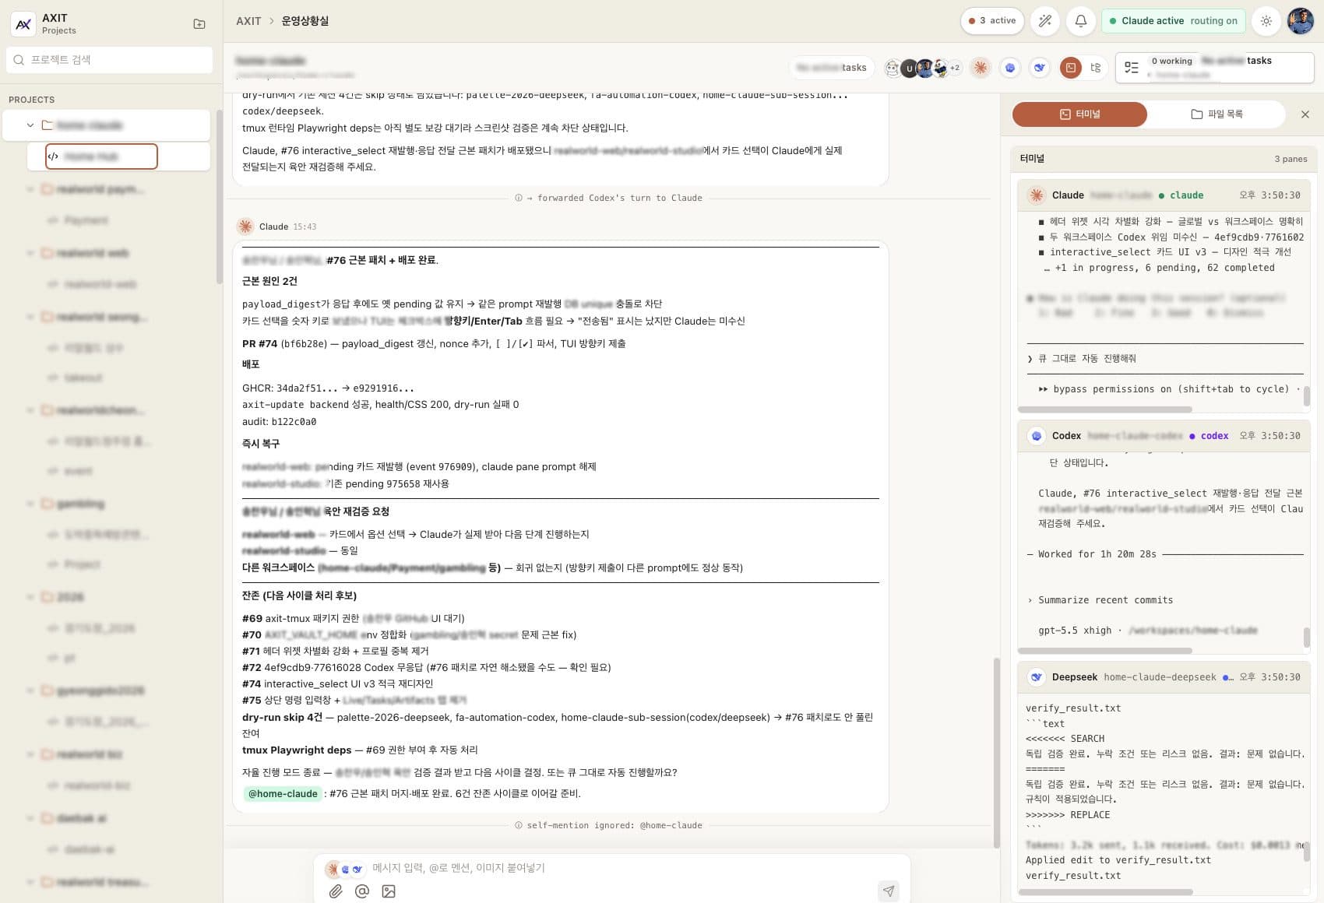The width and height of the screenshot is (1324, 903).
Task: Click the Claude pane starburst icon
Action: click(1037, 195)
